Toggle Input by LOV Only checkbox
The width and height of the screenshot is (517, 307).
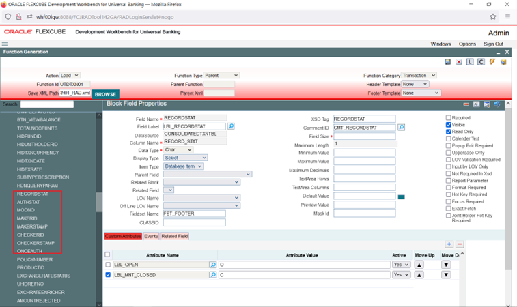coord(449,166)
